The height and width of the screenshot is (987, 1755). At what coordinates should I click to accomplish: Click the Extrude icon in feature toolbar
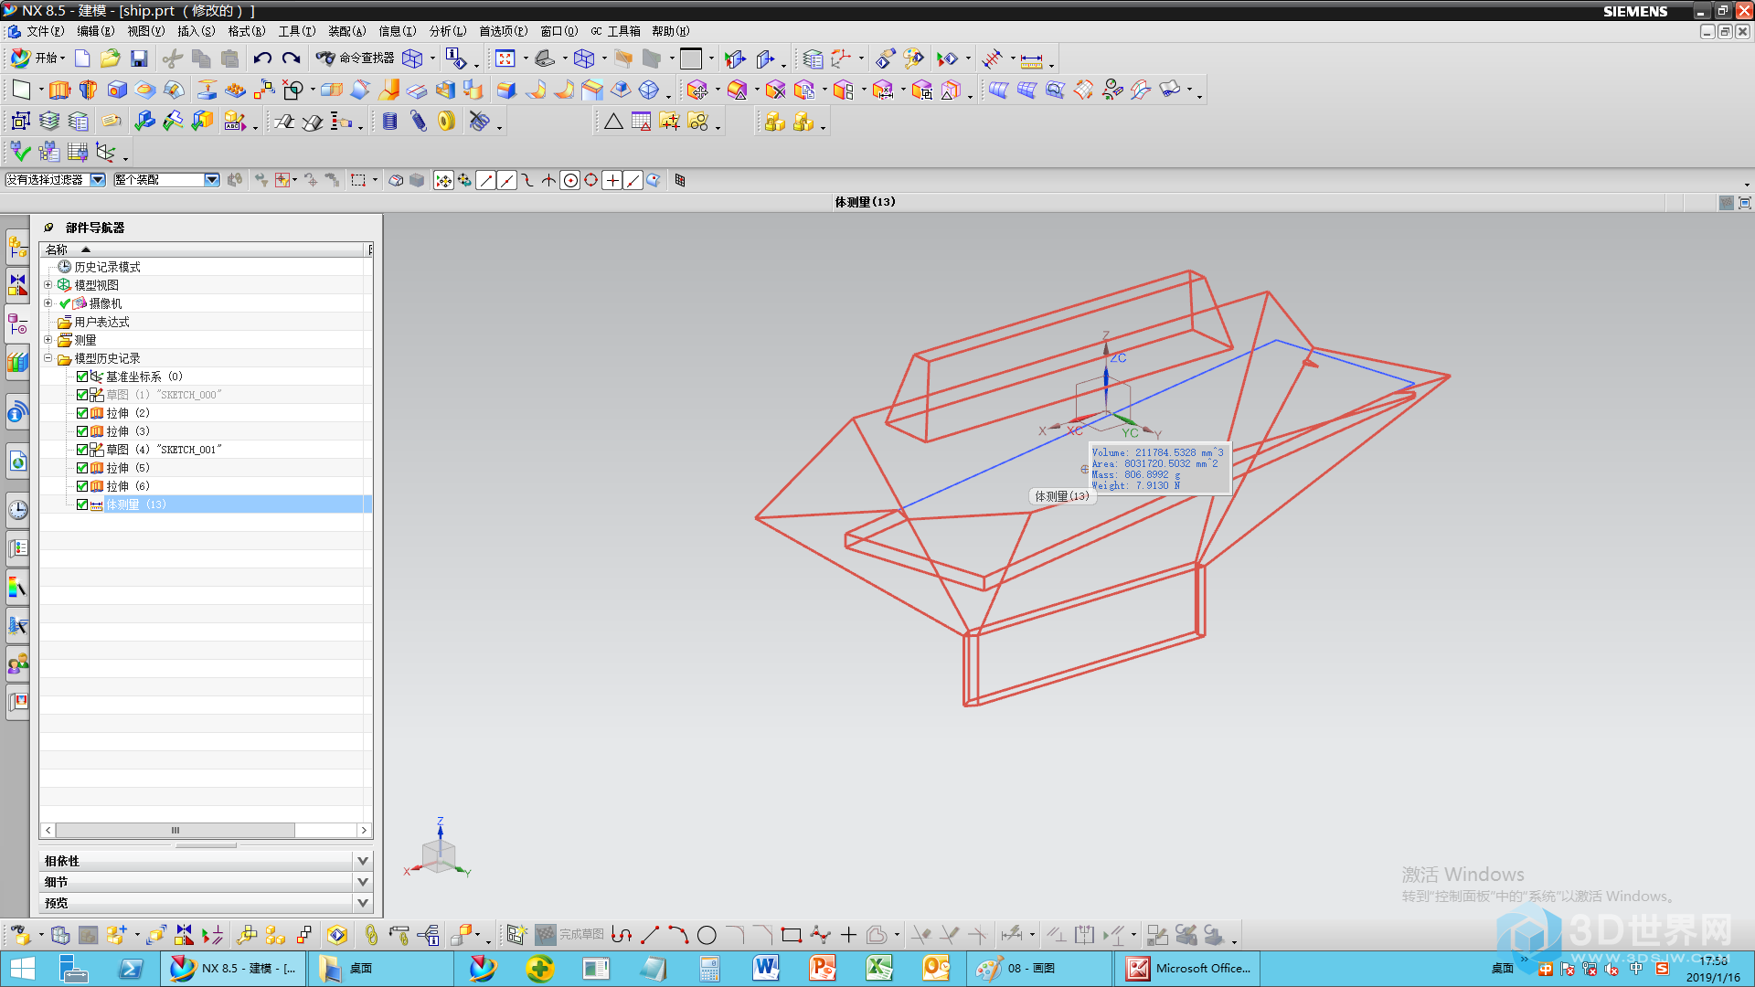(x=59, y=90)
